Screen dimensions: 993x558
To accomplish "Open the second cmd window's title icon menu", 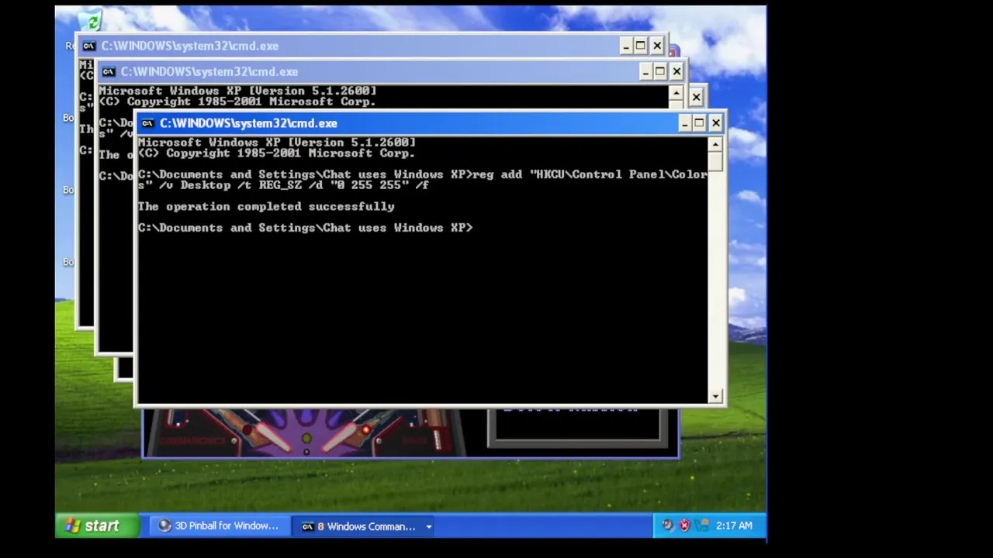I will click(109, 71).
